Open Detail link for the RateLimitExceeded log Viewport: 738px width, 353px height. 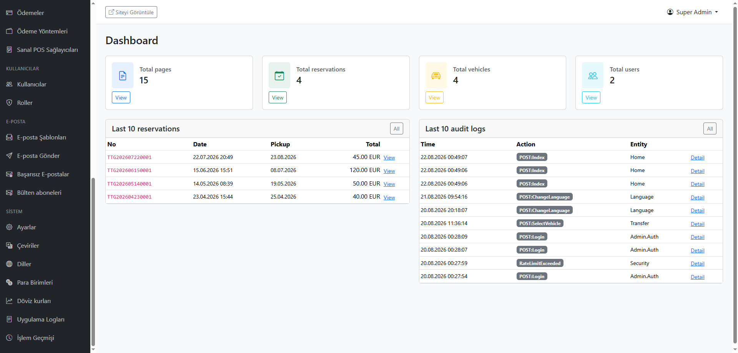[x=698, y=264]
